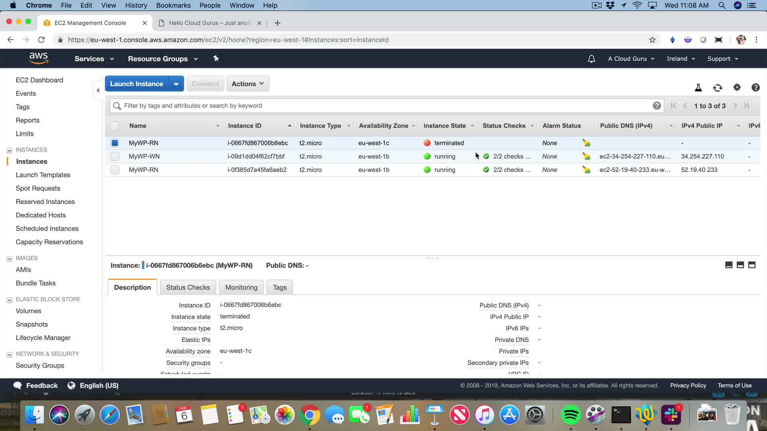Select the MyWP-WN instance checkbox

[x=115, y=156]
